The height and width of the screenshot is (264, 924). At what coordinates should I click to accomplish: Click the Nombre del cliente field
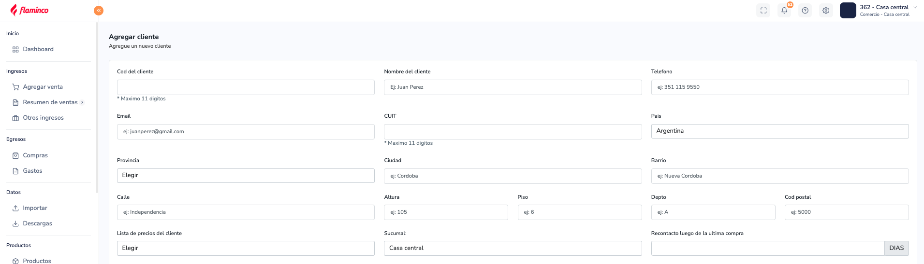(x=513, y=87)
